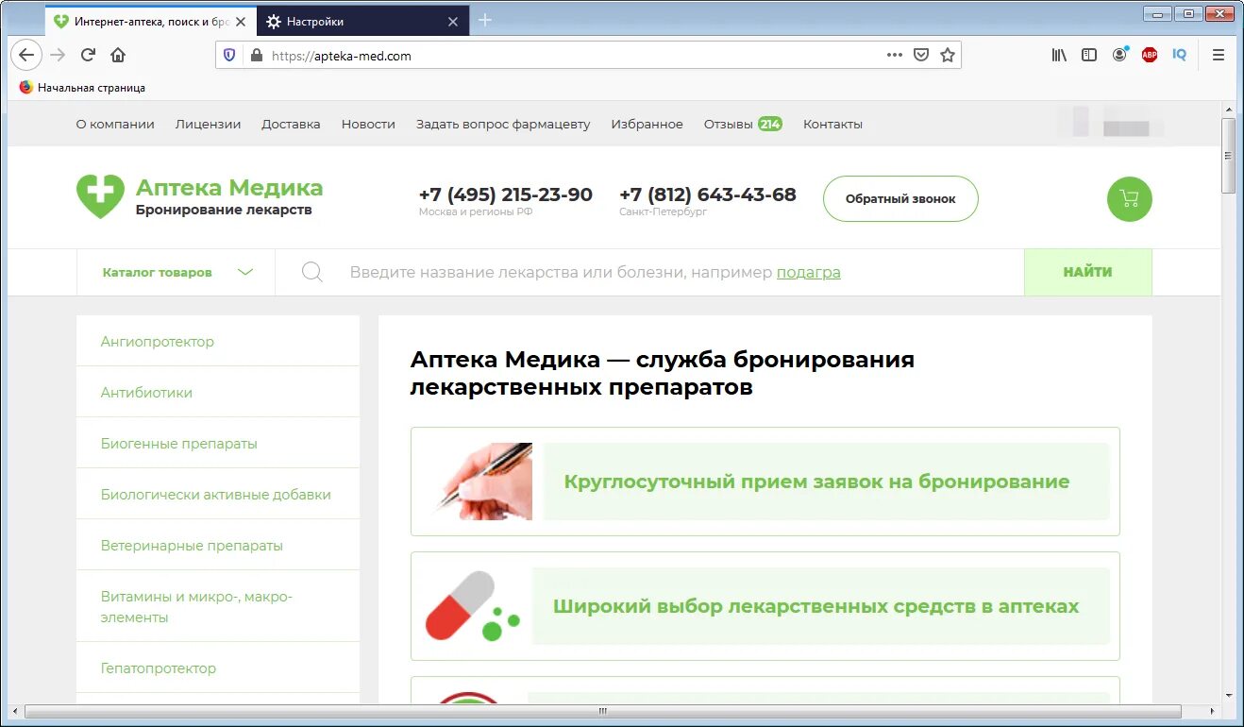Open the Новости menu item
Viewport: 1244px width, 727px height.
[x=368, y=124]
